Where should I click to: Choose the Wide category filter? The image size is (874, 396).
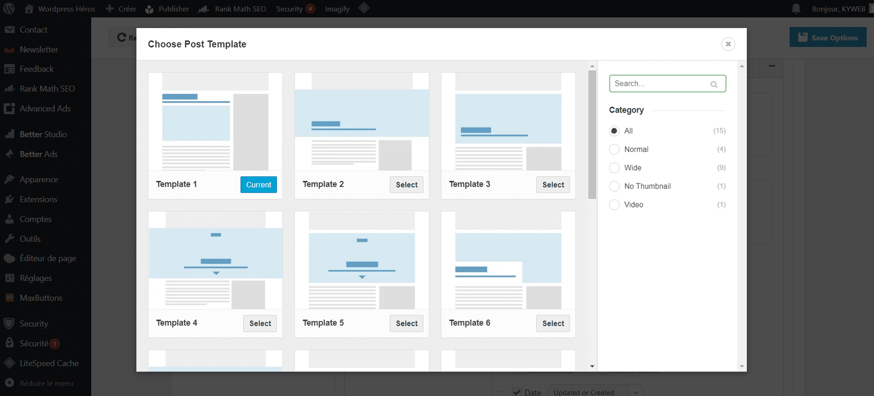coord(615,168)
